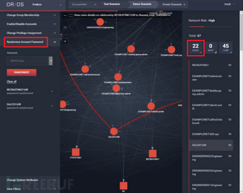Image resolution: width=243 pixels, height=193 pixels.
Task: Click the Clear all link
Action: tap(12, 82)
